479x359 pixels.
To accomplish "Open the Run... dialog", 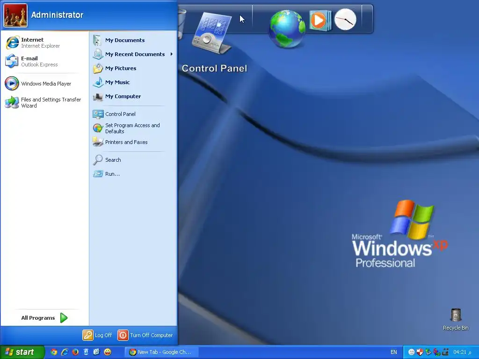I will (x=133, y=174).
